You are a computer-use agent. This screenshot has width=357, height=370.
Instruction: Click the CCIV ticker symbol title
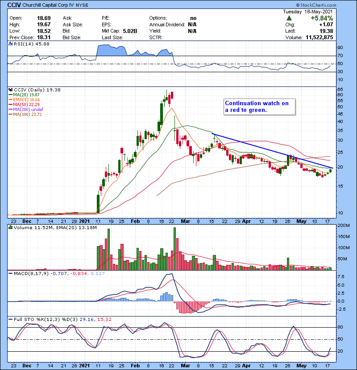(14, 5)
